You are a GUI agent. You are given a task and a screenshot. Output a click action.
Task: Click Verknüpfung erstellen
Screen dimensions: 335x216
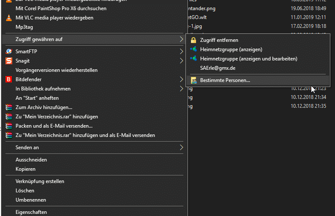(x=40, y=181)
